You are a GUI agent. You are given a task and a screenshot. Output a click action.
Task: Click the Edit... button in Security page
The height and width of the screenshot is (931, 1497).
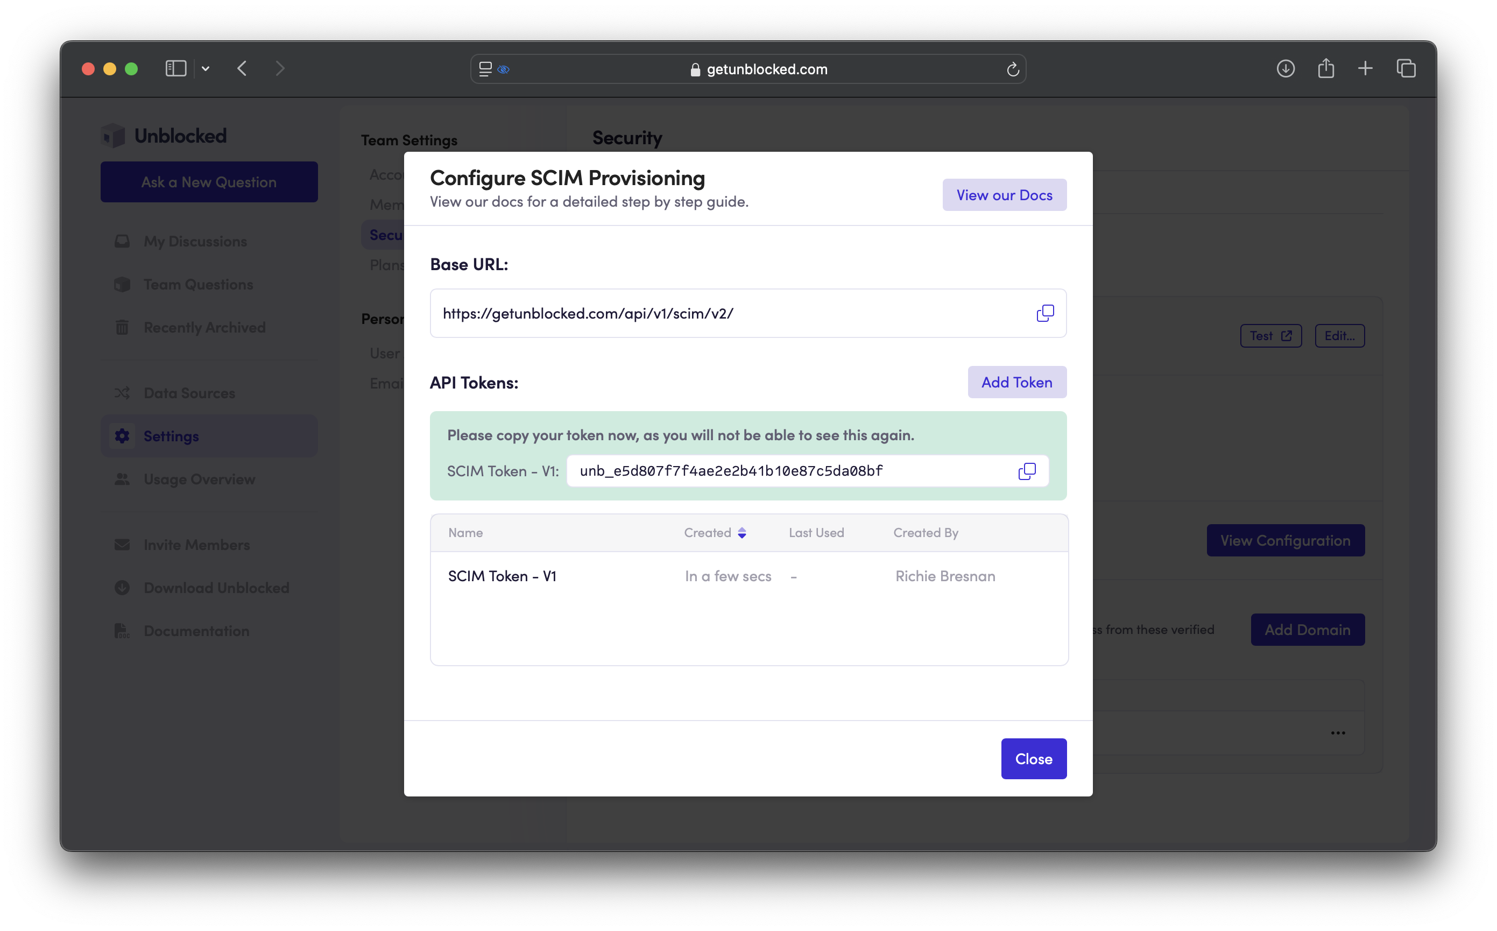[x=1339, y=336]
